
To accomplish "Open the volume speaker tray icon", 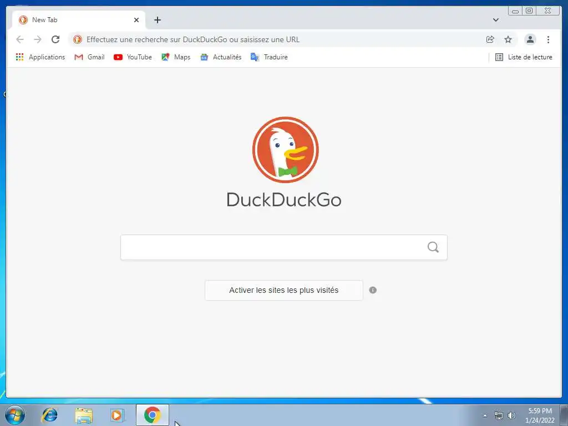I will coord(511,415).
